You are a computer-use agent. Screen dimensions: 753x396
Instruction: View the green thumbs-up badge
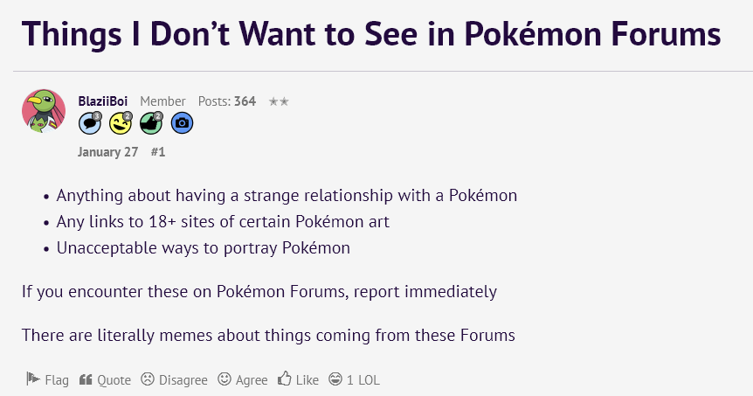coord(151,123)
